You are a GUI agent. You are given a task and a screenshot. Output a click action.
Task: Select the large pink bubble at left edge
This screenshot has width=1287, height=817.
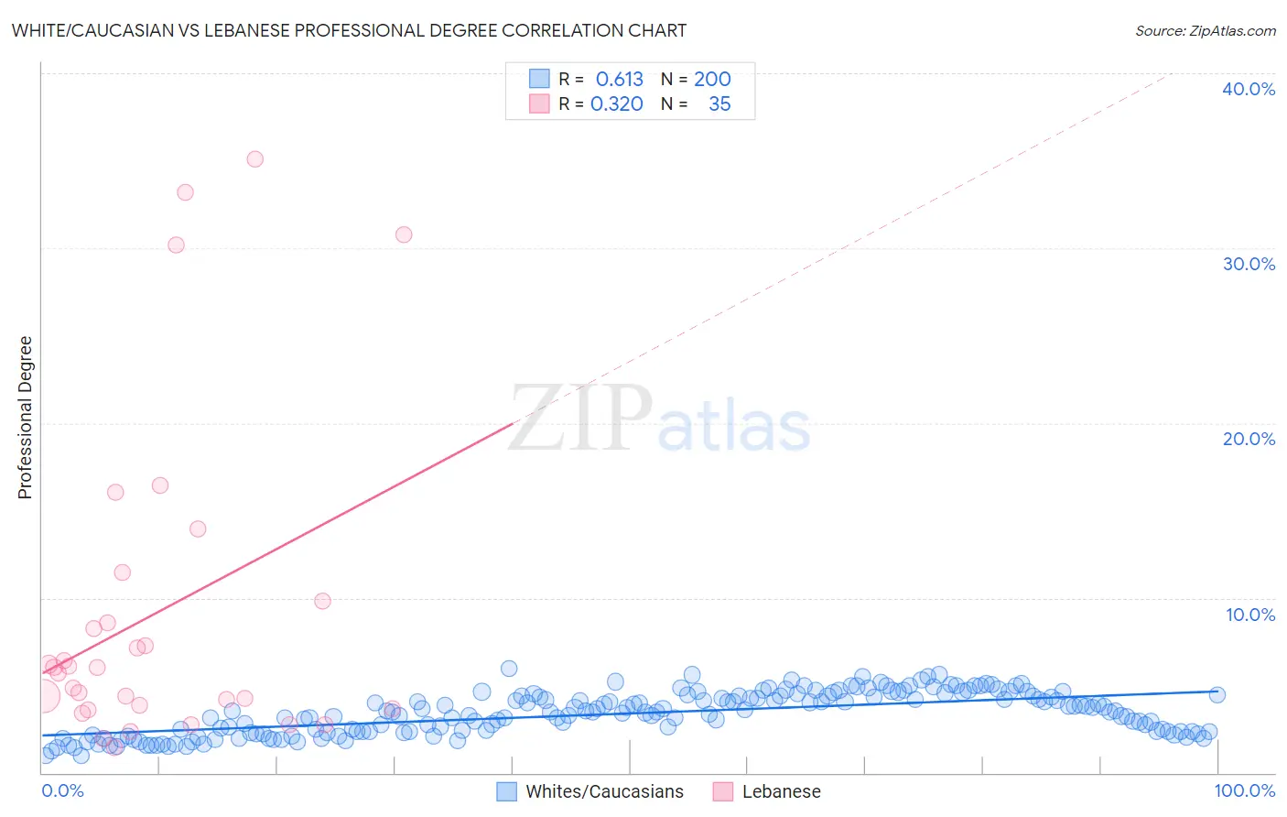[x=43, y=696]
